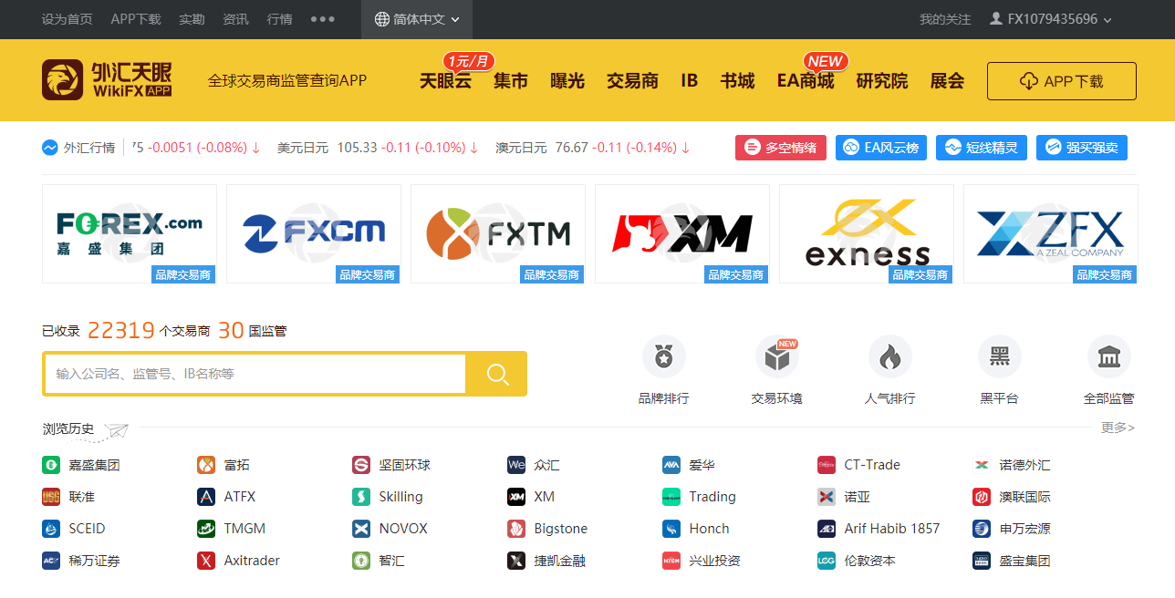Open the 交易商 menu
This screenshot has width=1175, height=598.
point(632,81)
